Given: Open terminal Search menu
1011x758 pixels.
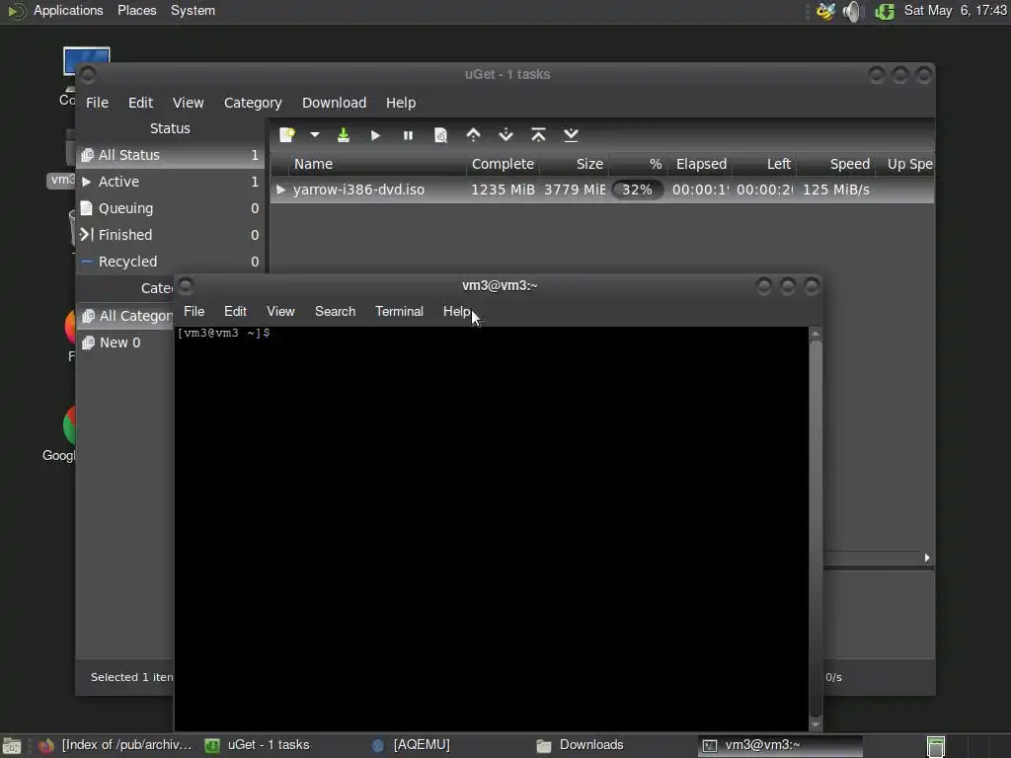Looking at the screenshot, I should pos(336,311).
